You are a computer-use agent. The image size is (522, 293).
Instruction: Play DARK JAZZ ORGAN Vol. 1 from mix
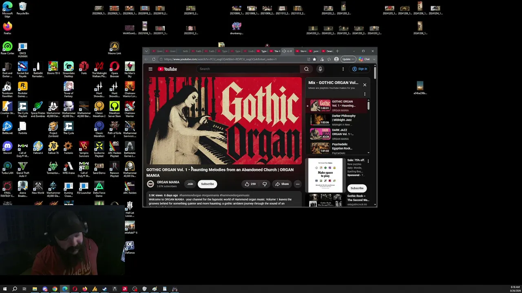tap(339, 134)
